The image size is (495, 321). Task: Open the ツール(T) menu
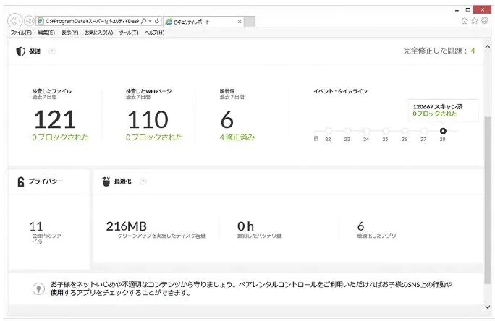coord(129,33)
